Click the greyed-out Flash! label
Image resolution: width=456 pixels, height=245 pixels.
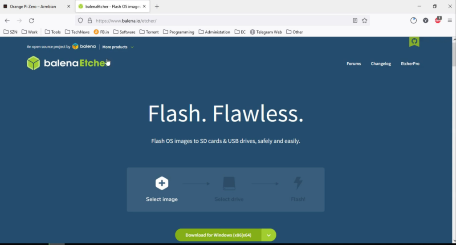point(298,199)
